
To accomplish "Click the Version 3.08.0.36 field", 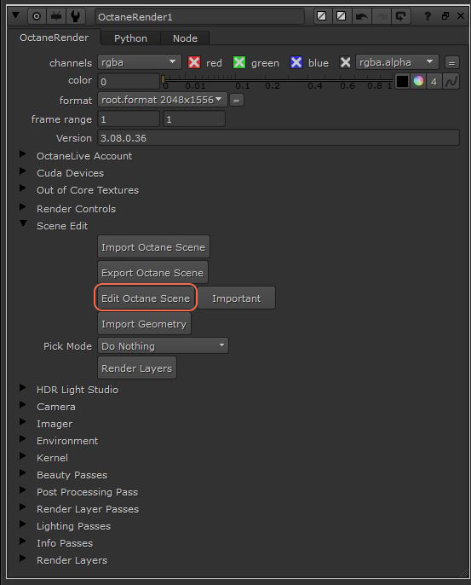I will [279, 137].
